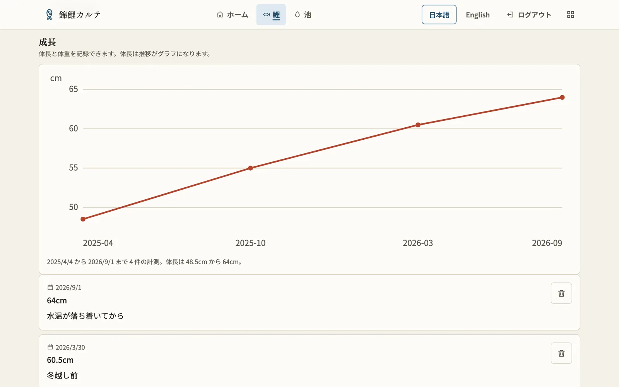
Task: Click the 2026-03 x-axis label
Action: 418,243
